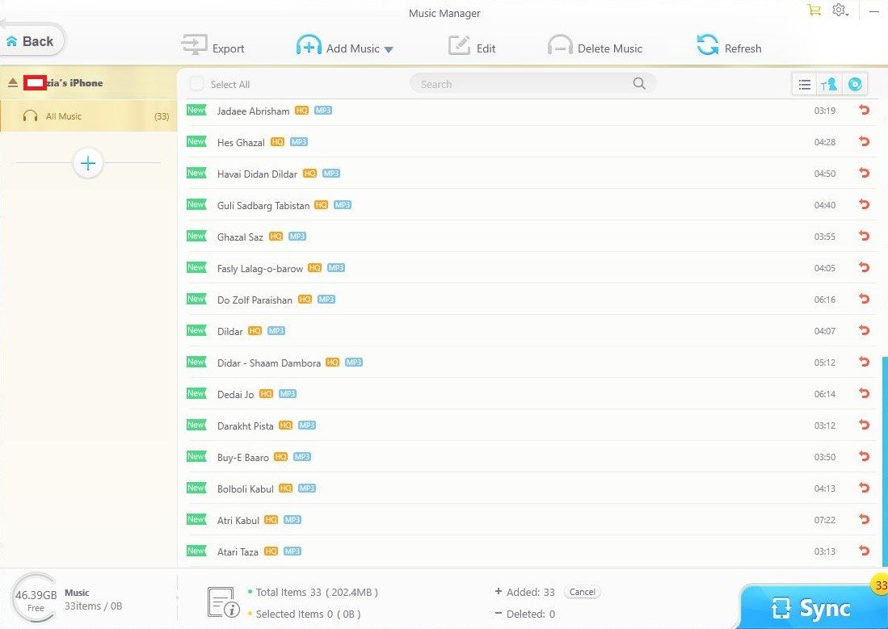Cancel the 33 added items

583,592
